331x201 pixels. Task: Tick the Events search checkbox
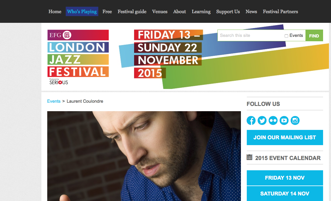pyautogui.click(x=286, y=36)
